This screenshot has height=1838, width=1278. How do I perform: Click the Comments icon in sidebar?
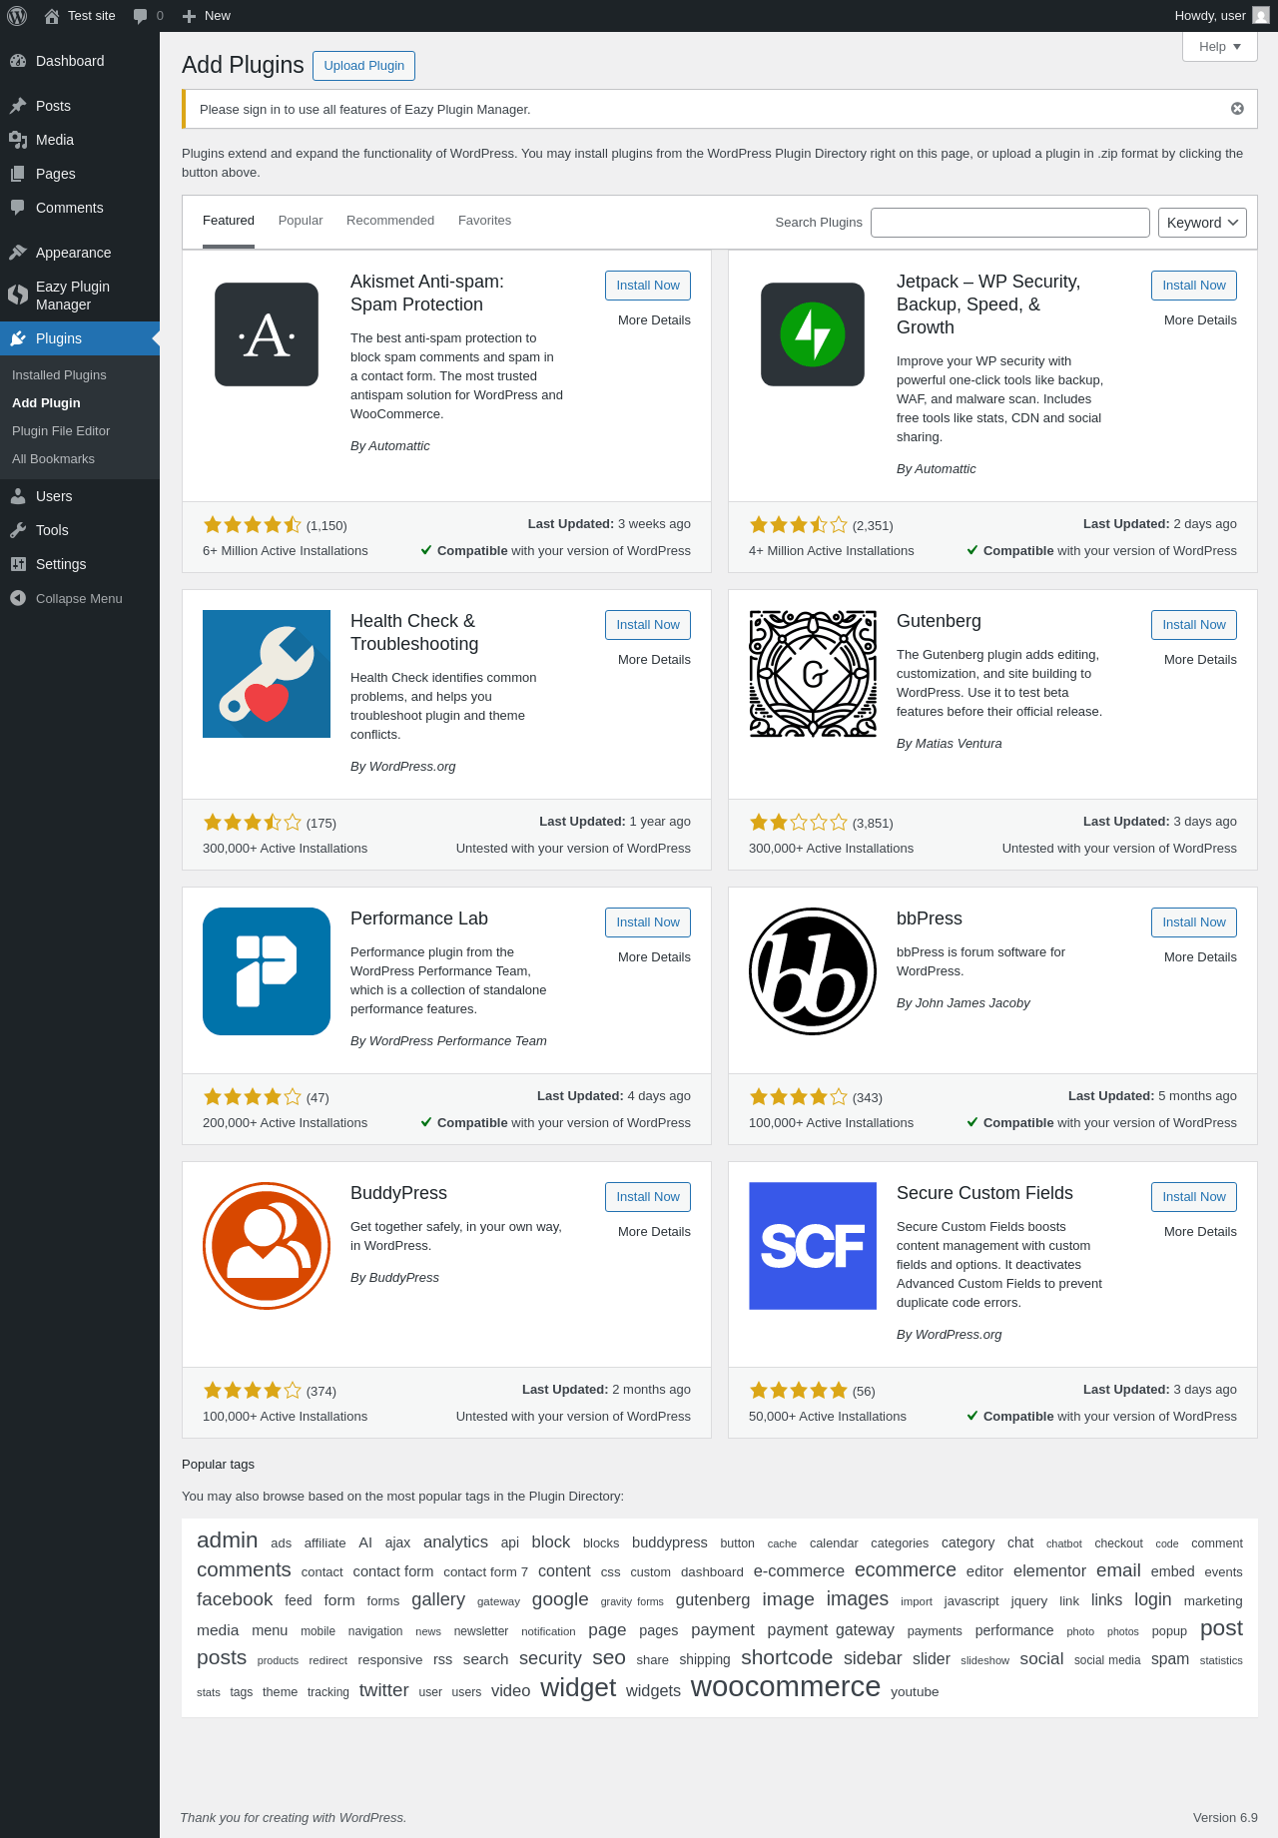18,208
